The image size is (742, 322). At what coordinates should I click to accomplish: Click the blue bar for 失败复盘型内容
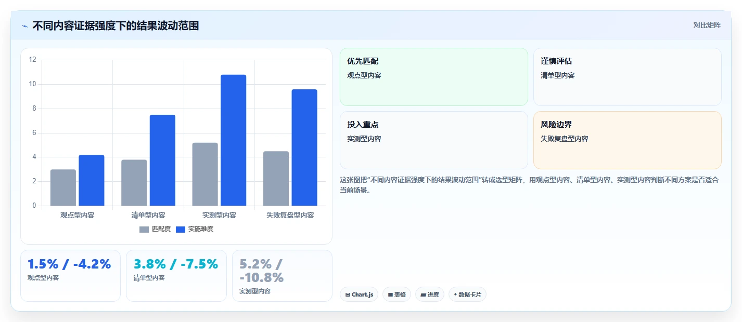click(x=304, y=147)
